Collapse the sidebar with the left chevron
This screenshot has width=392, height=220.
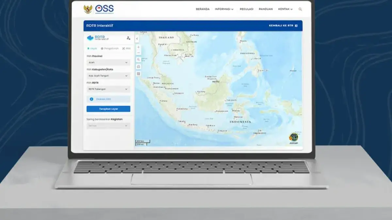(137, 39)
